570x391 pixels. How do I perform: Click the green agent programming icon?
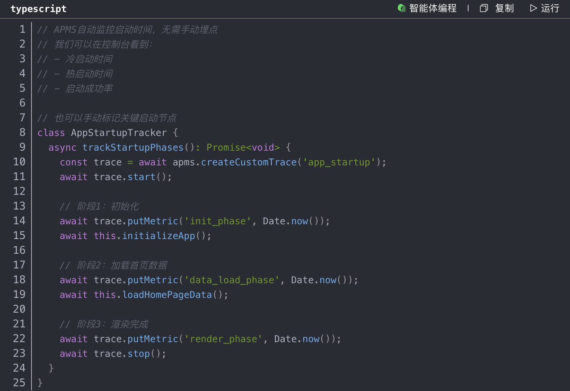[x=401, y=8]
